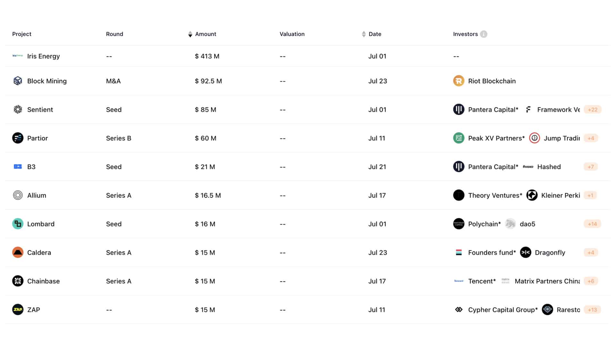Click the investor logo beside Rarestone
Image resolution: width=616 pixels, height=346 pixels.
547,309
